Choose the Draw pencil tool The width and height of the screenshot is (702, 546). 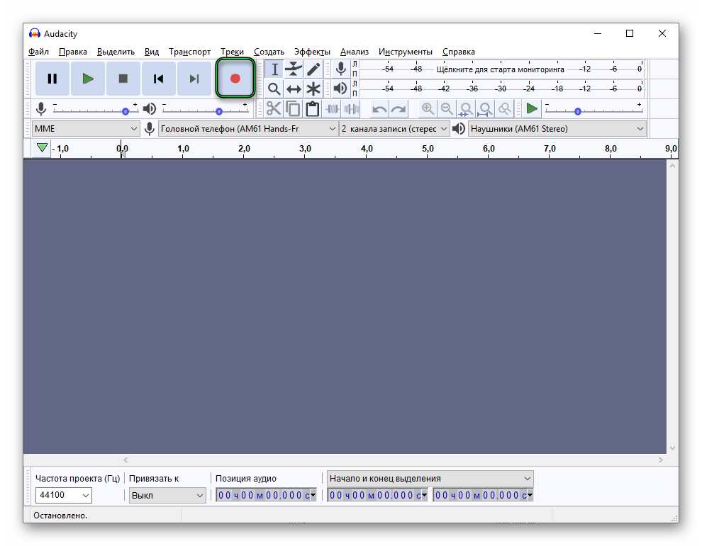tap(313, 69)
